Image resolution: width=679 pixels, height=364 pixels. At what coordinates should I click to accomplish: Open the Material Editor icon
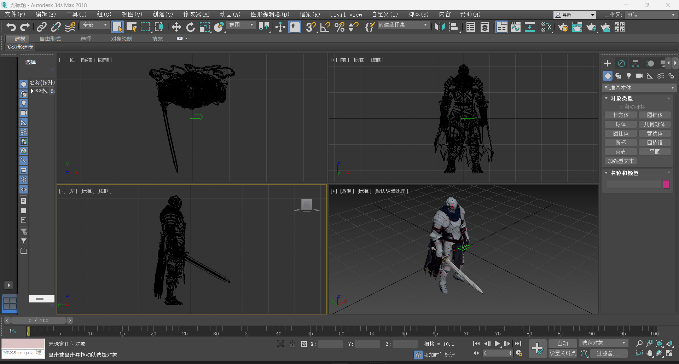tap(546, 27)
